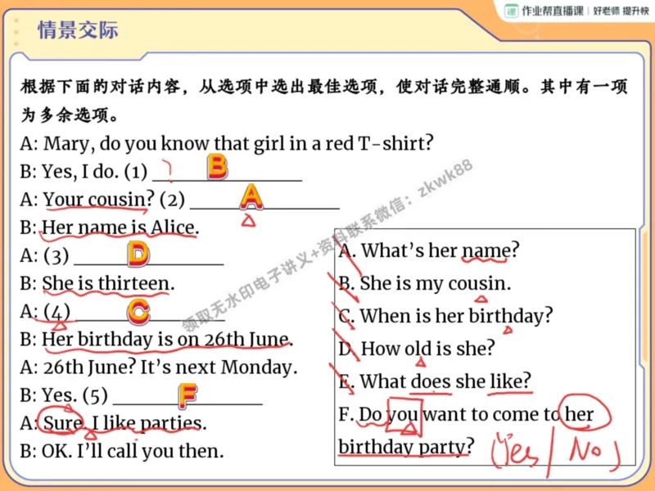Select blank (2) answer A sticker
655x491 pixels.
point(251,196)
